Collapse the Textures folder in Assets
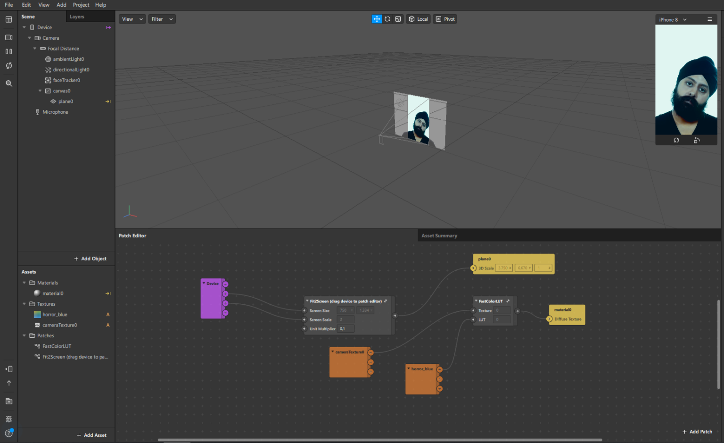This screenshot has height=443, width=724. point(25,304)
